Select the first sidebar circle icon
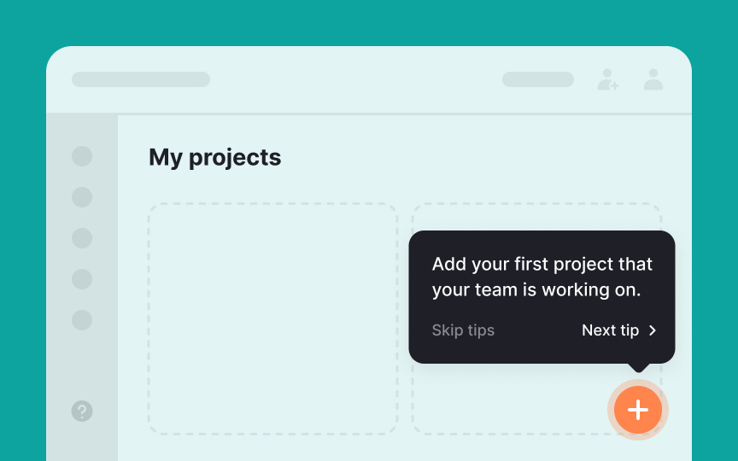 pyautogui.click(x=82, y=156)
